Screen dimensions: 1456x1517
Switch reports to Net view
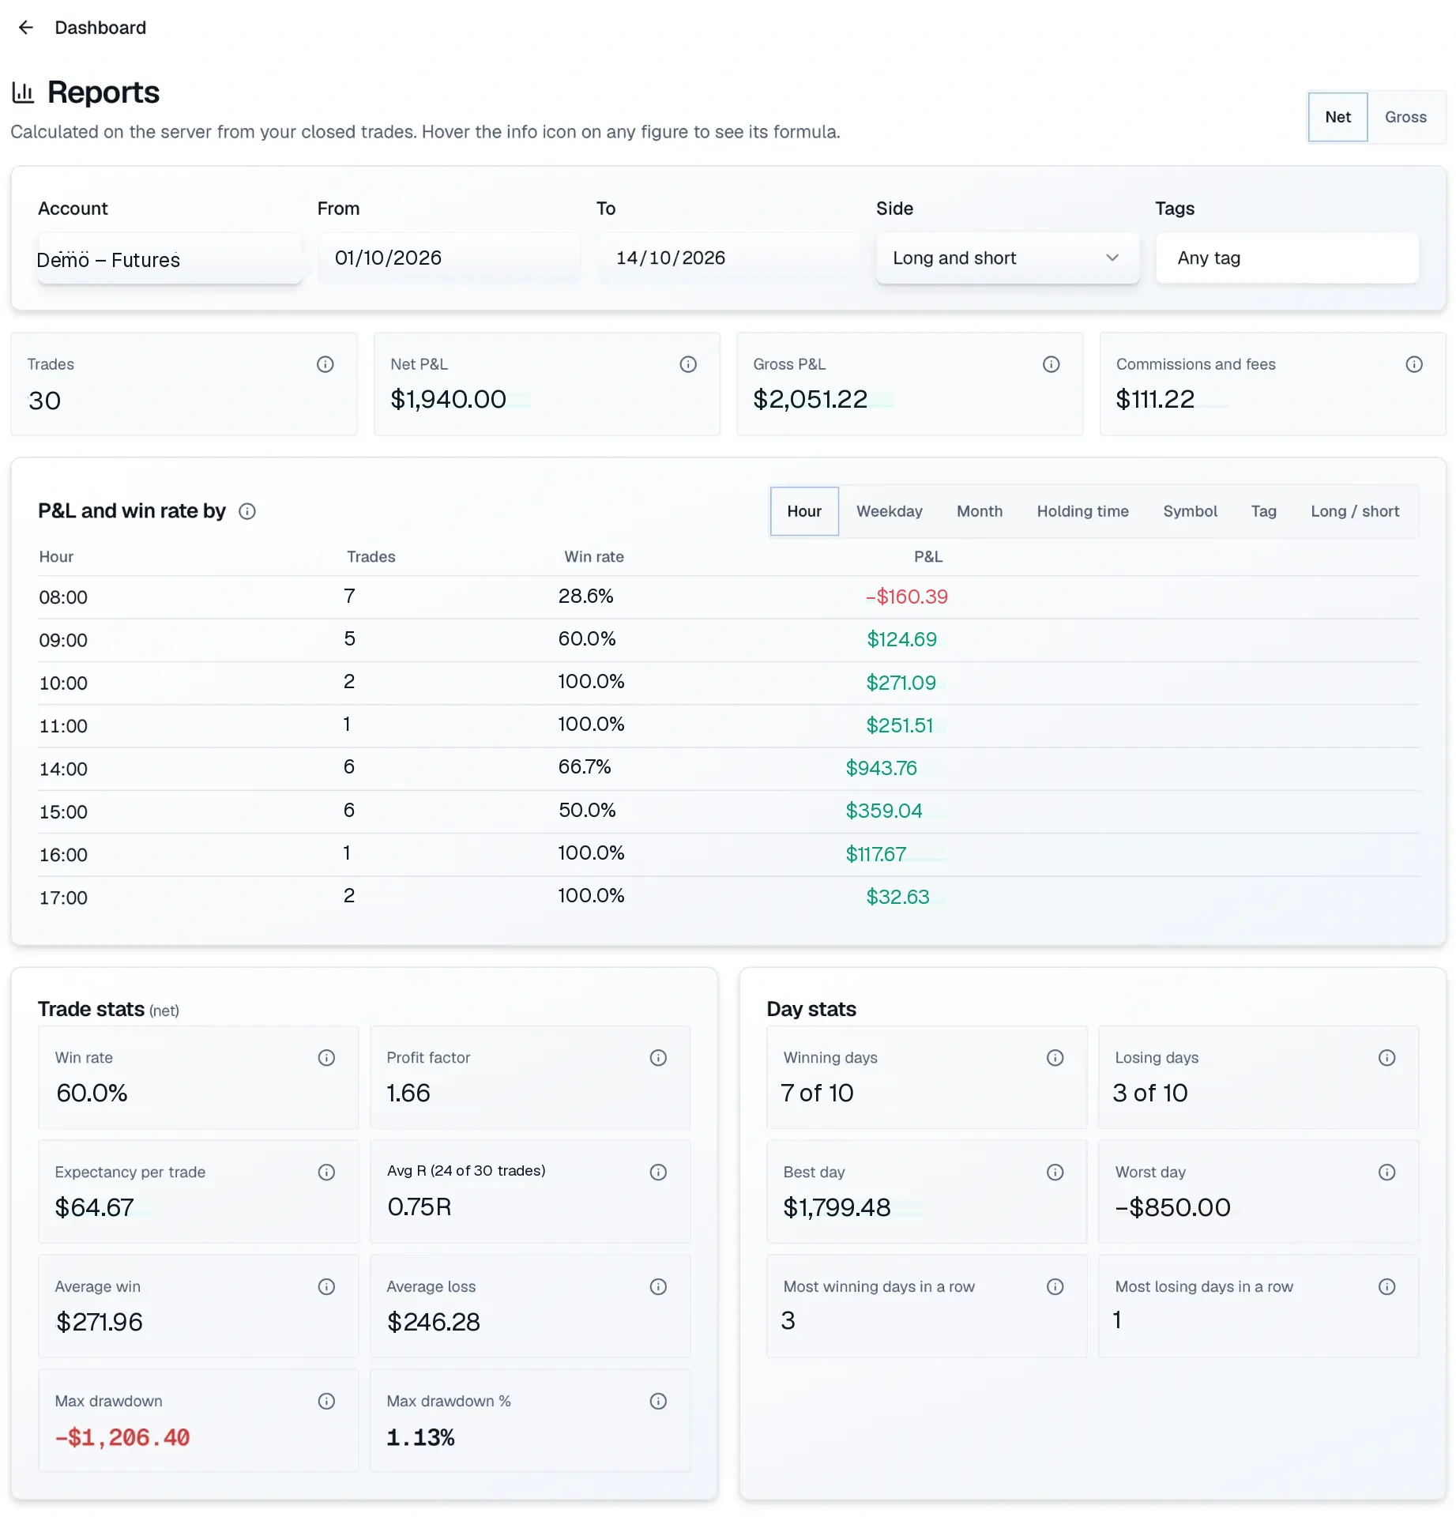click(1337, 117)
